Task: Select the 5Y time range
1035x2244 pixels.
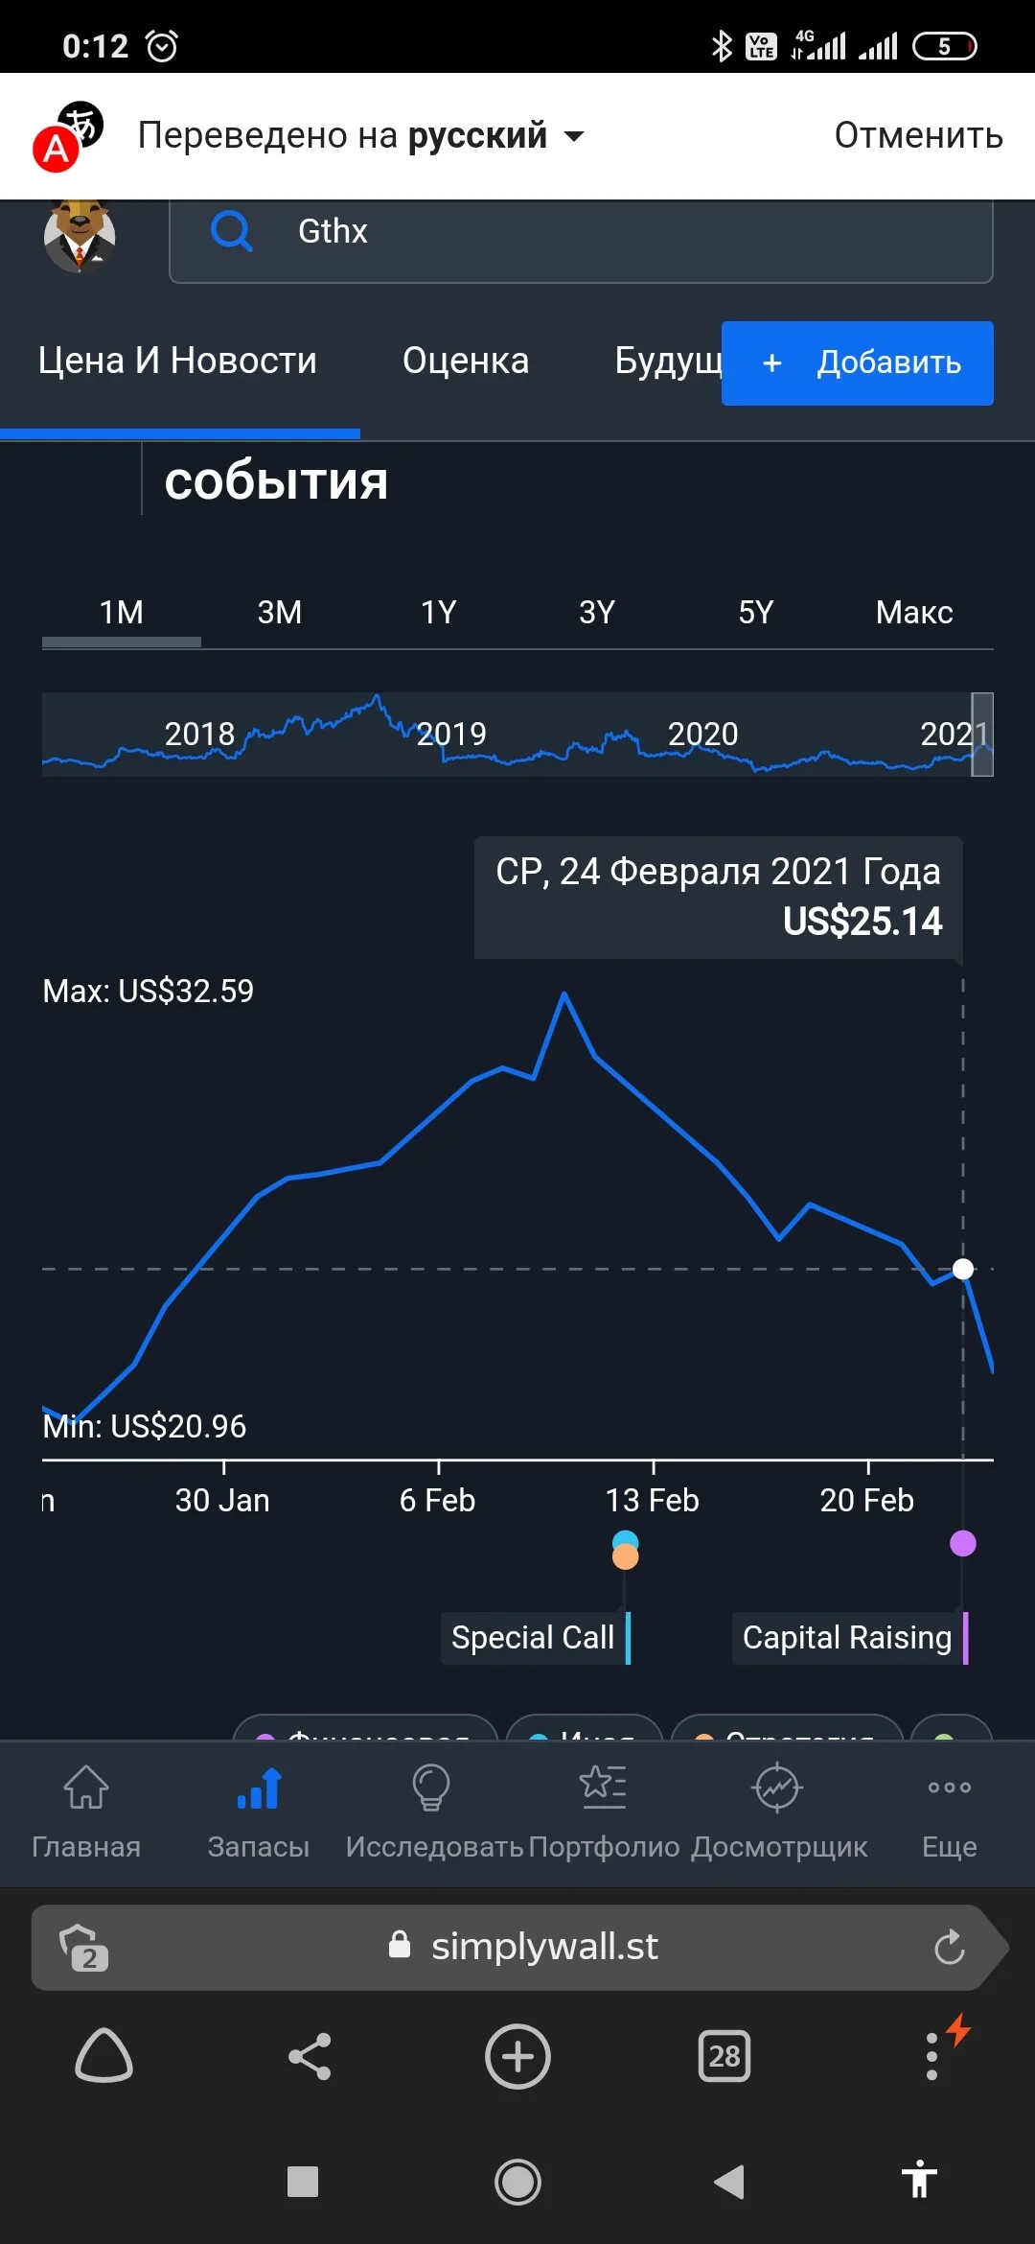Action: pos(755,612)
